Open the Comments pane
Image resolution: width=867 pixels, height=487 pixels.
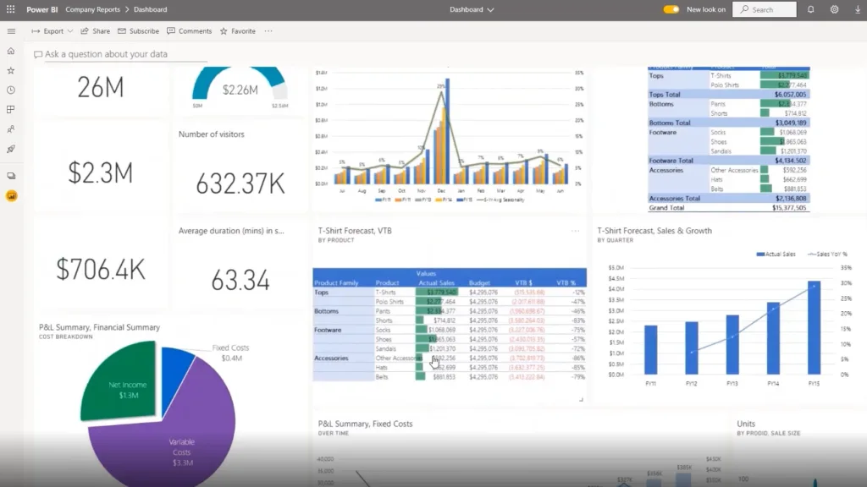pos(189,31)
